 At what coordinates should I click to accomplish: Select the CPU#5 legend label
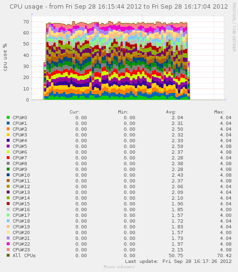20,146
